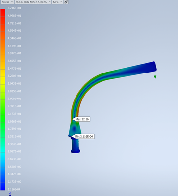This screenshot has height=196, width=178.
Task: Select the 5.216E+01 maximum legend value
Action: tap(14, 8)
